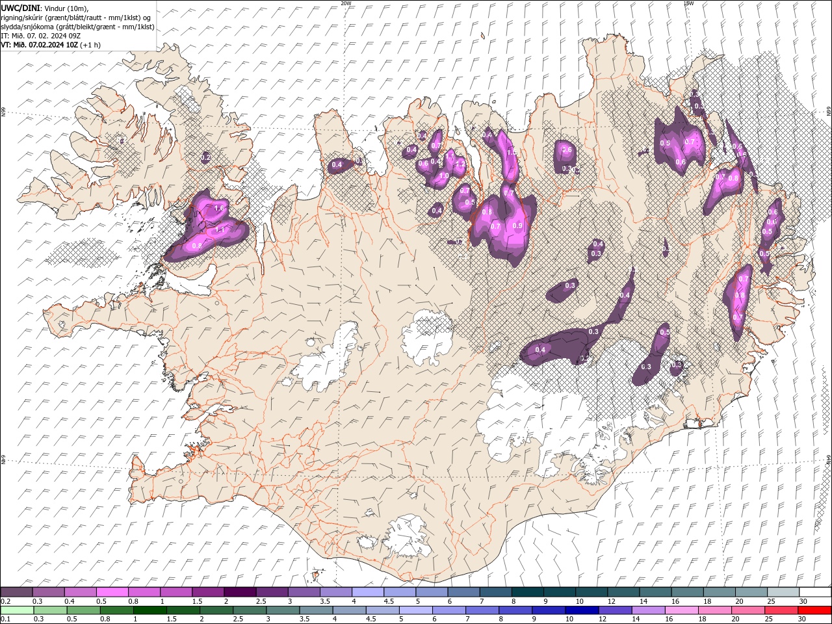Pick lower legend swatch between 4 and 4.5

349,610
